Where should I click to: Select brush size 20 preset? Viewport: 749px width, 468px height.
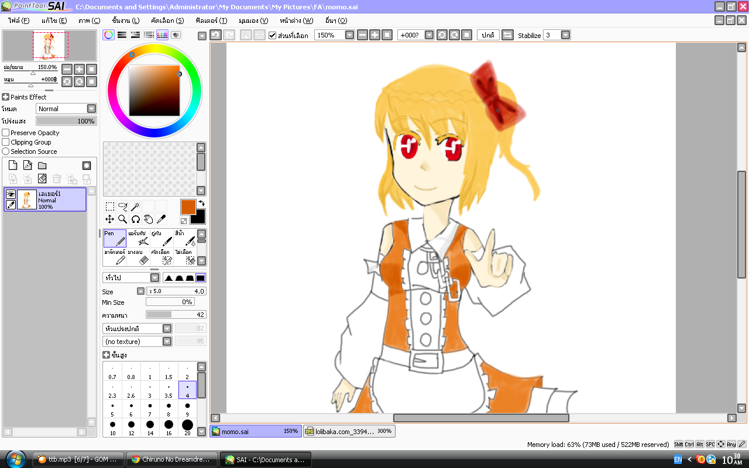187,427
